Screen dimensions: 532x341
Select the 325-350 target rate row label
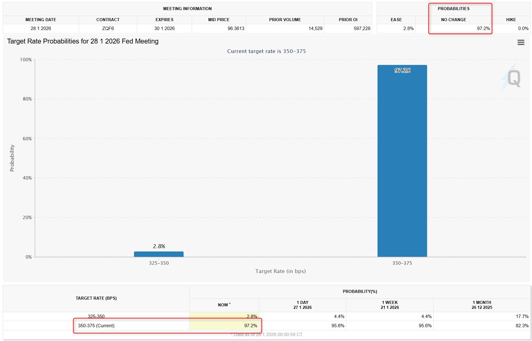tap(96, 316)
